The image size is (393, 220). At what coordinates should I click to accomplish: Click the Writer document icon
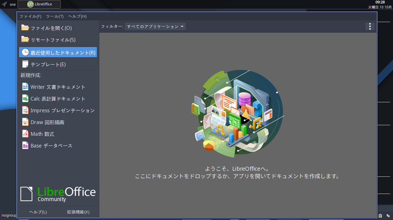click(x=25, y=87)
